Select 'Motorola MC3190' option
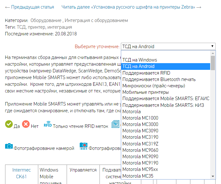Screen dimensions: 221x184 (166, 137)
